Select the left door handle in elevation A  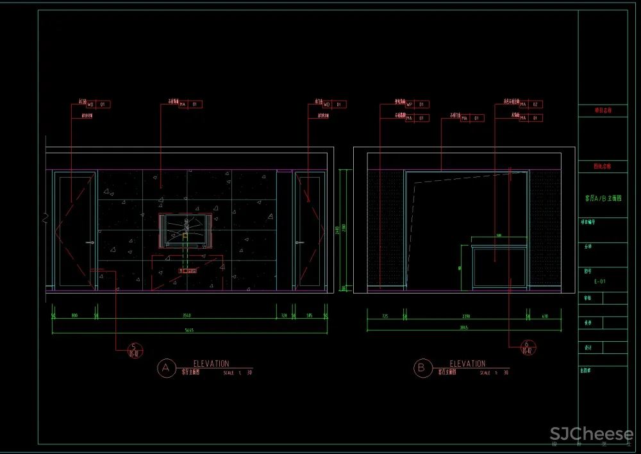tap(90, 242)
